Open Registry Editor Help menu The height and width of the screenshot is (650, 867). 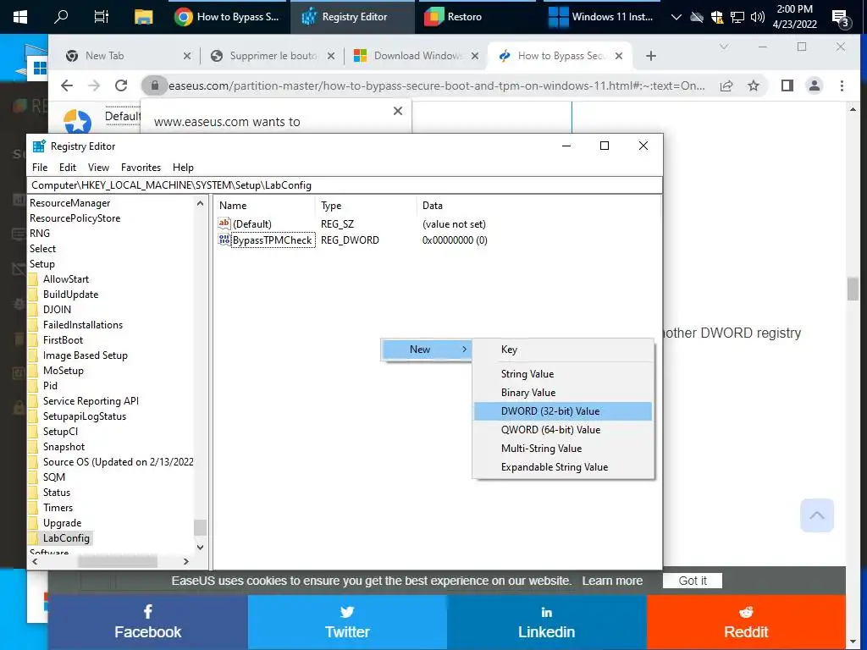coord(183,168)
